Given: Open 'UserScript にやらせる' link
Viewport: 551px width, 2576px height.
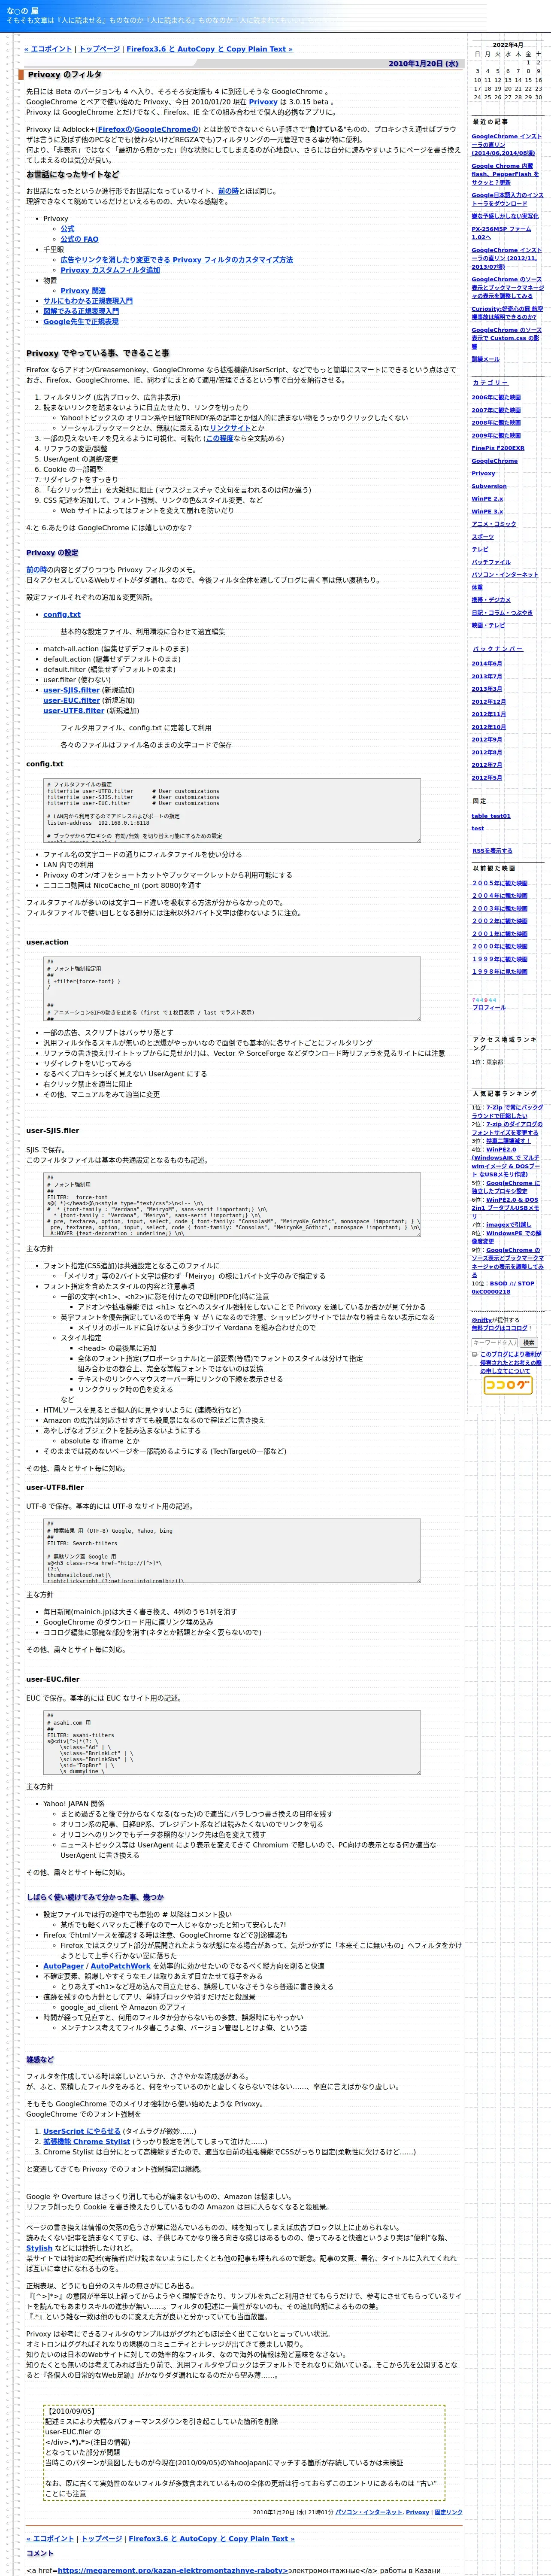Looking at the screenshot, I should tap(82, 2131).
